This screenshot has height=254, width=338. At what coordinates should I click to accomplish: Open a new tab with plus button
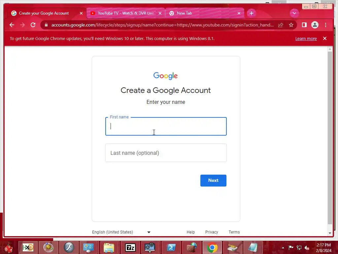pyautogui.click(x=251, y=13)
